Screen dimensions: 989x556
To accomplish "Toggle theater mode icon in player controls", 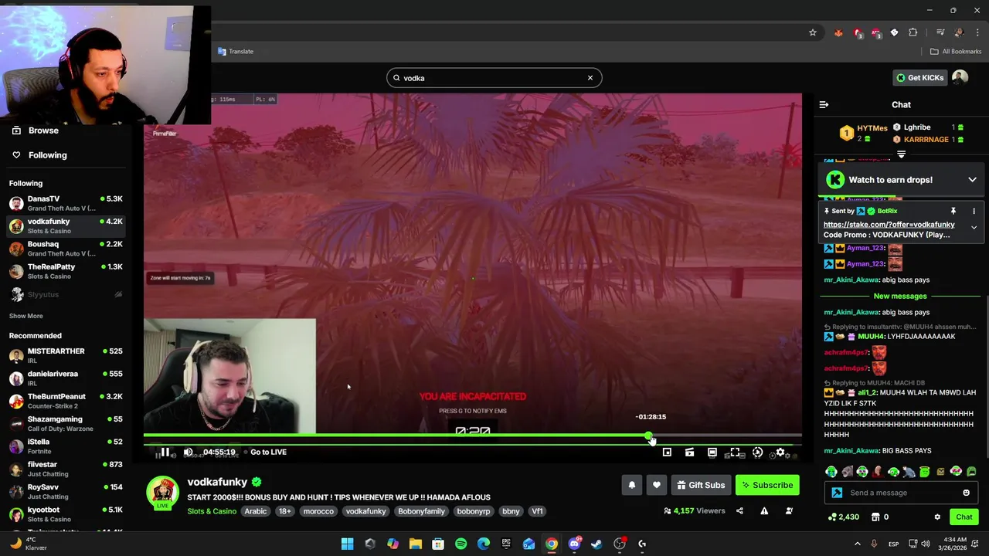I will 712,453.
